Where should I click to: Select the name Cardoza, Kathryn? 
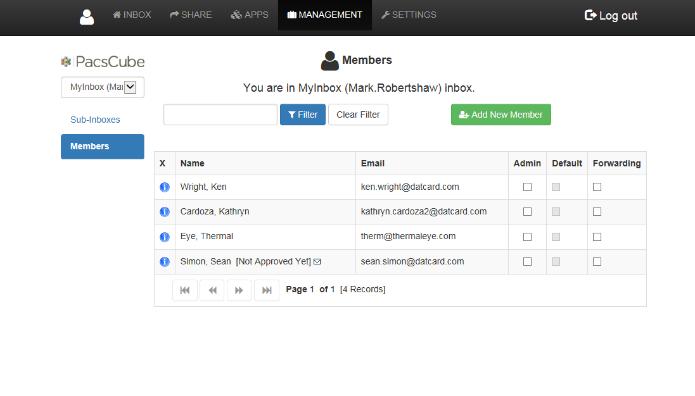coord(215,212)
